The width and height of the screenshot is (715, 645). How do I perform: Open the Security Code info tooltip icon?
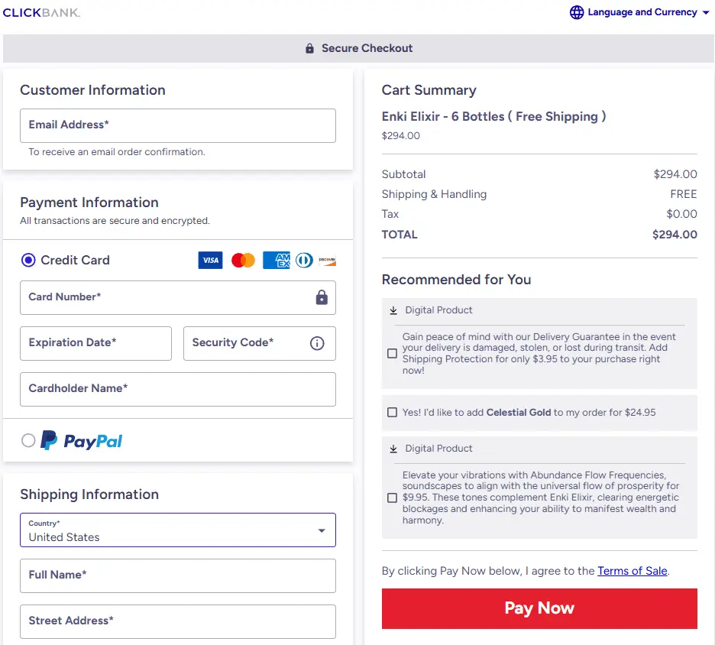[x=317, y=343]
